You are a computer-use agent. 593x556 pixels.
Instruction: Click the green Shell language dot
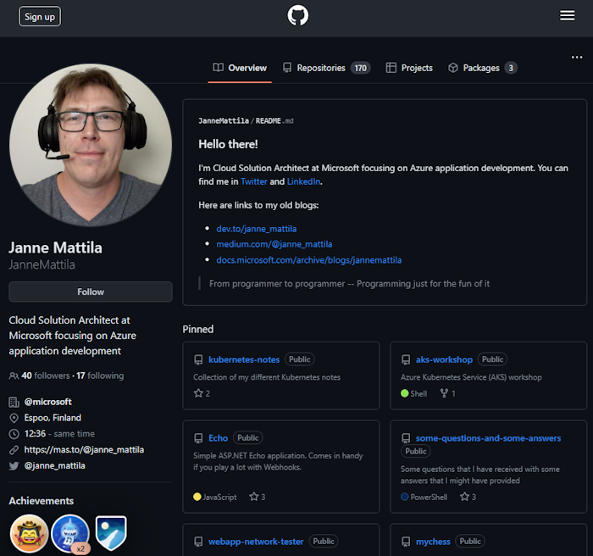404,393
